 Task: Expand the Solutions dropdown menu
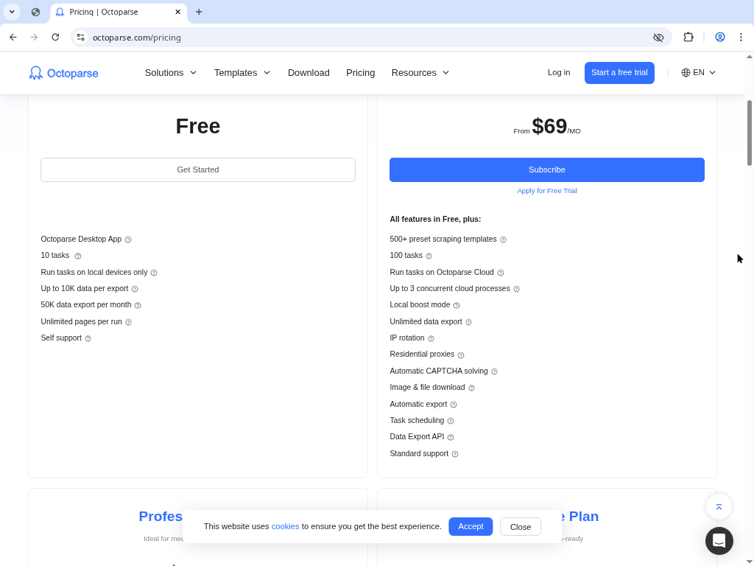click(171, 73)
